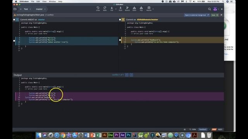248x139 pixels.
Task: Open the hamburger menu at top right
Action: point(222,9)
